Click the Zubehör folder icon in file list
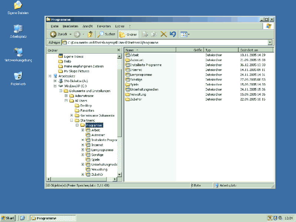 (x=128, y=99)
